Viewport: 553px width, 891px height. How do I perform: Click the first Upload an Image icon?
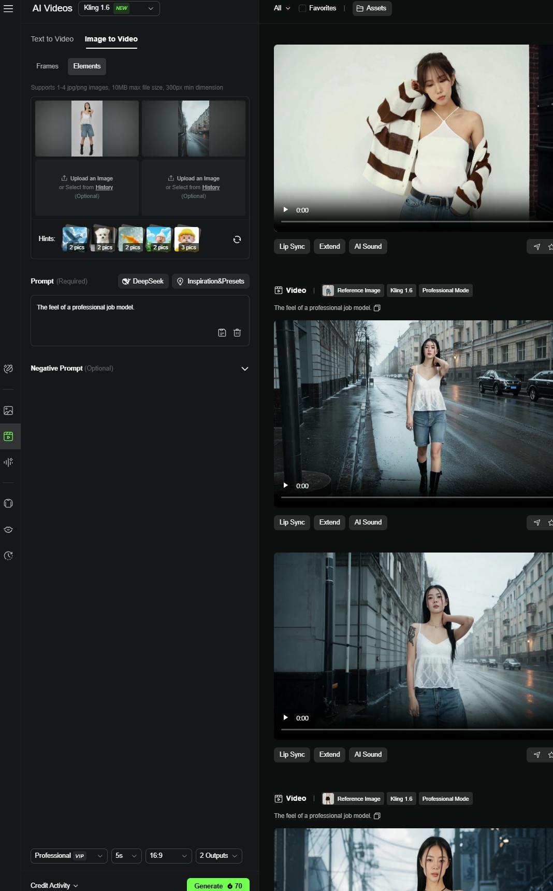point(64,178)
